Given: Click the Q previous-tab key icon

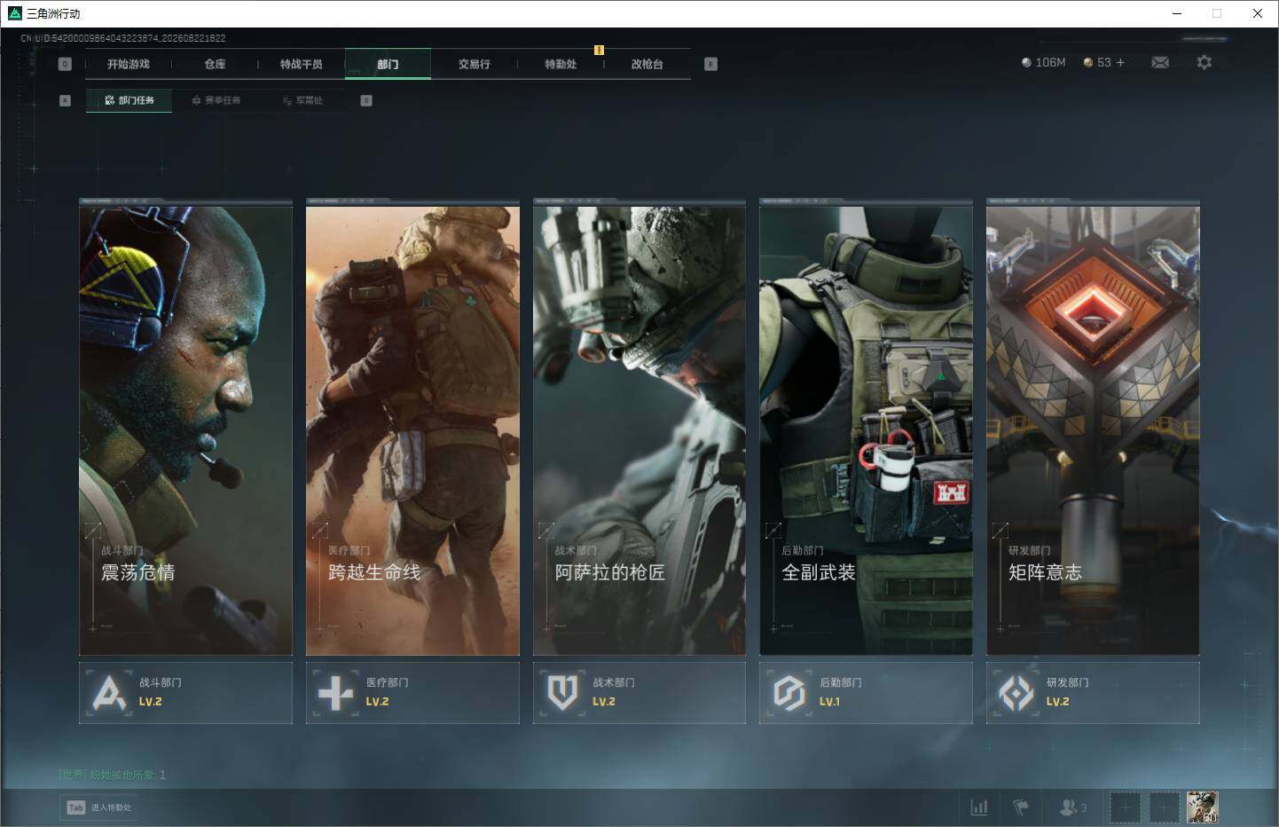Looking at the screenshot, I should point(65,64).
